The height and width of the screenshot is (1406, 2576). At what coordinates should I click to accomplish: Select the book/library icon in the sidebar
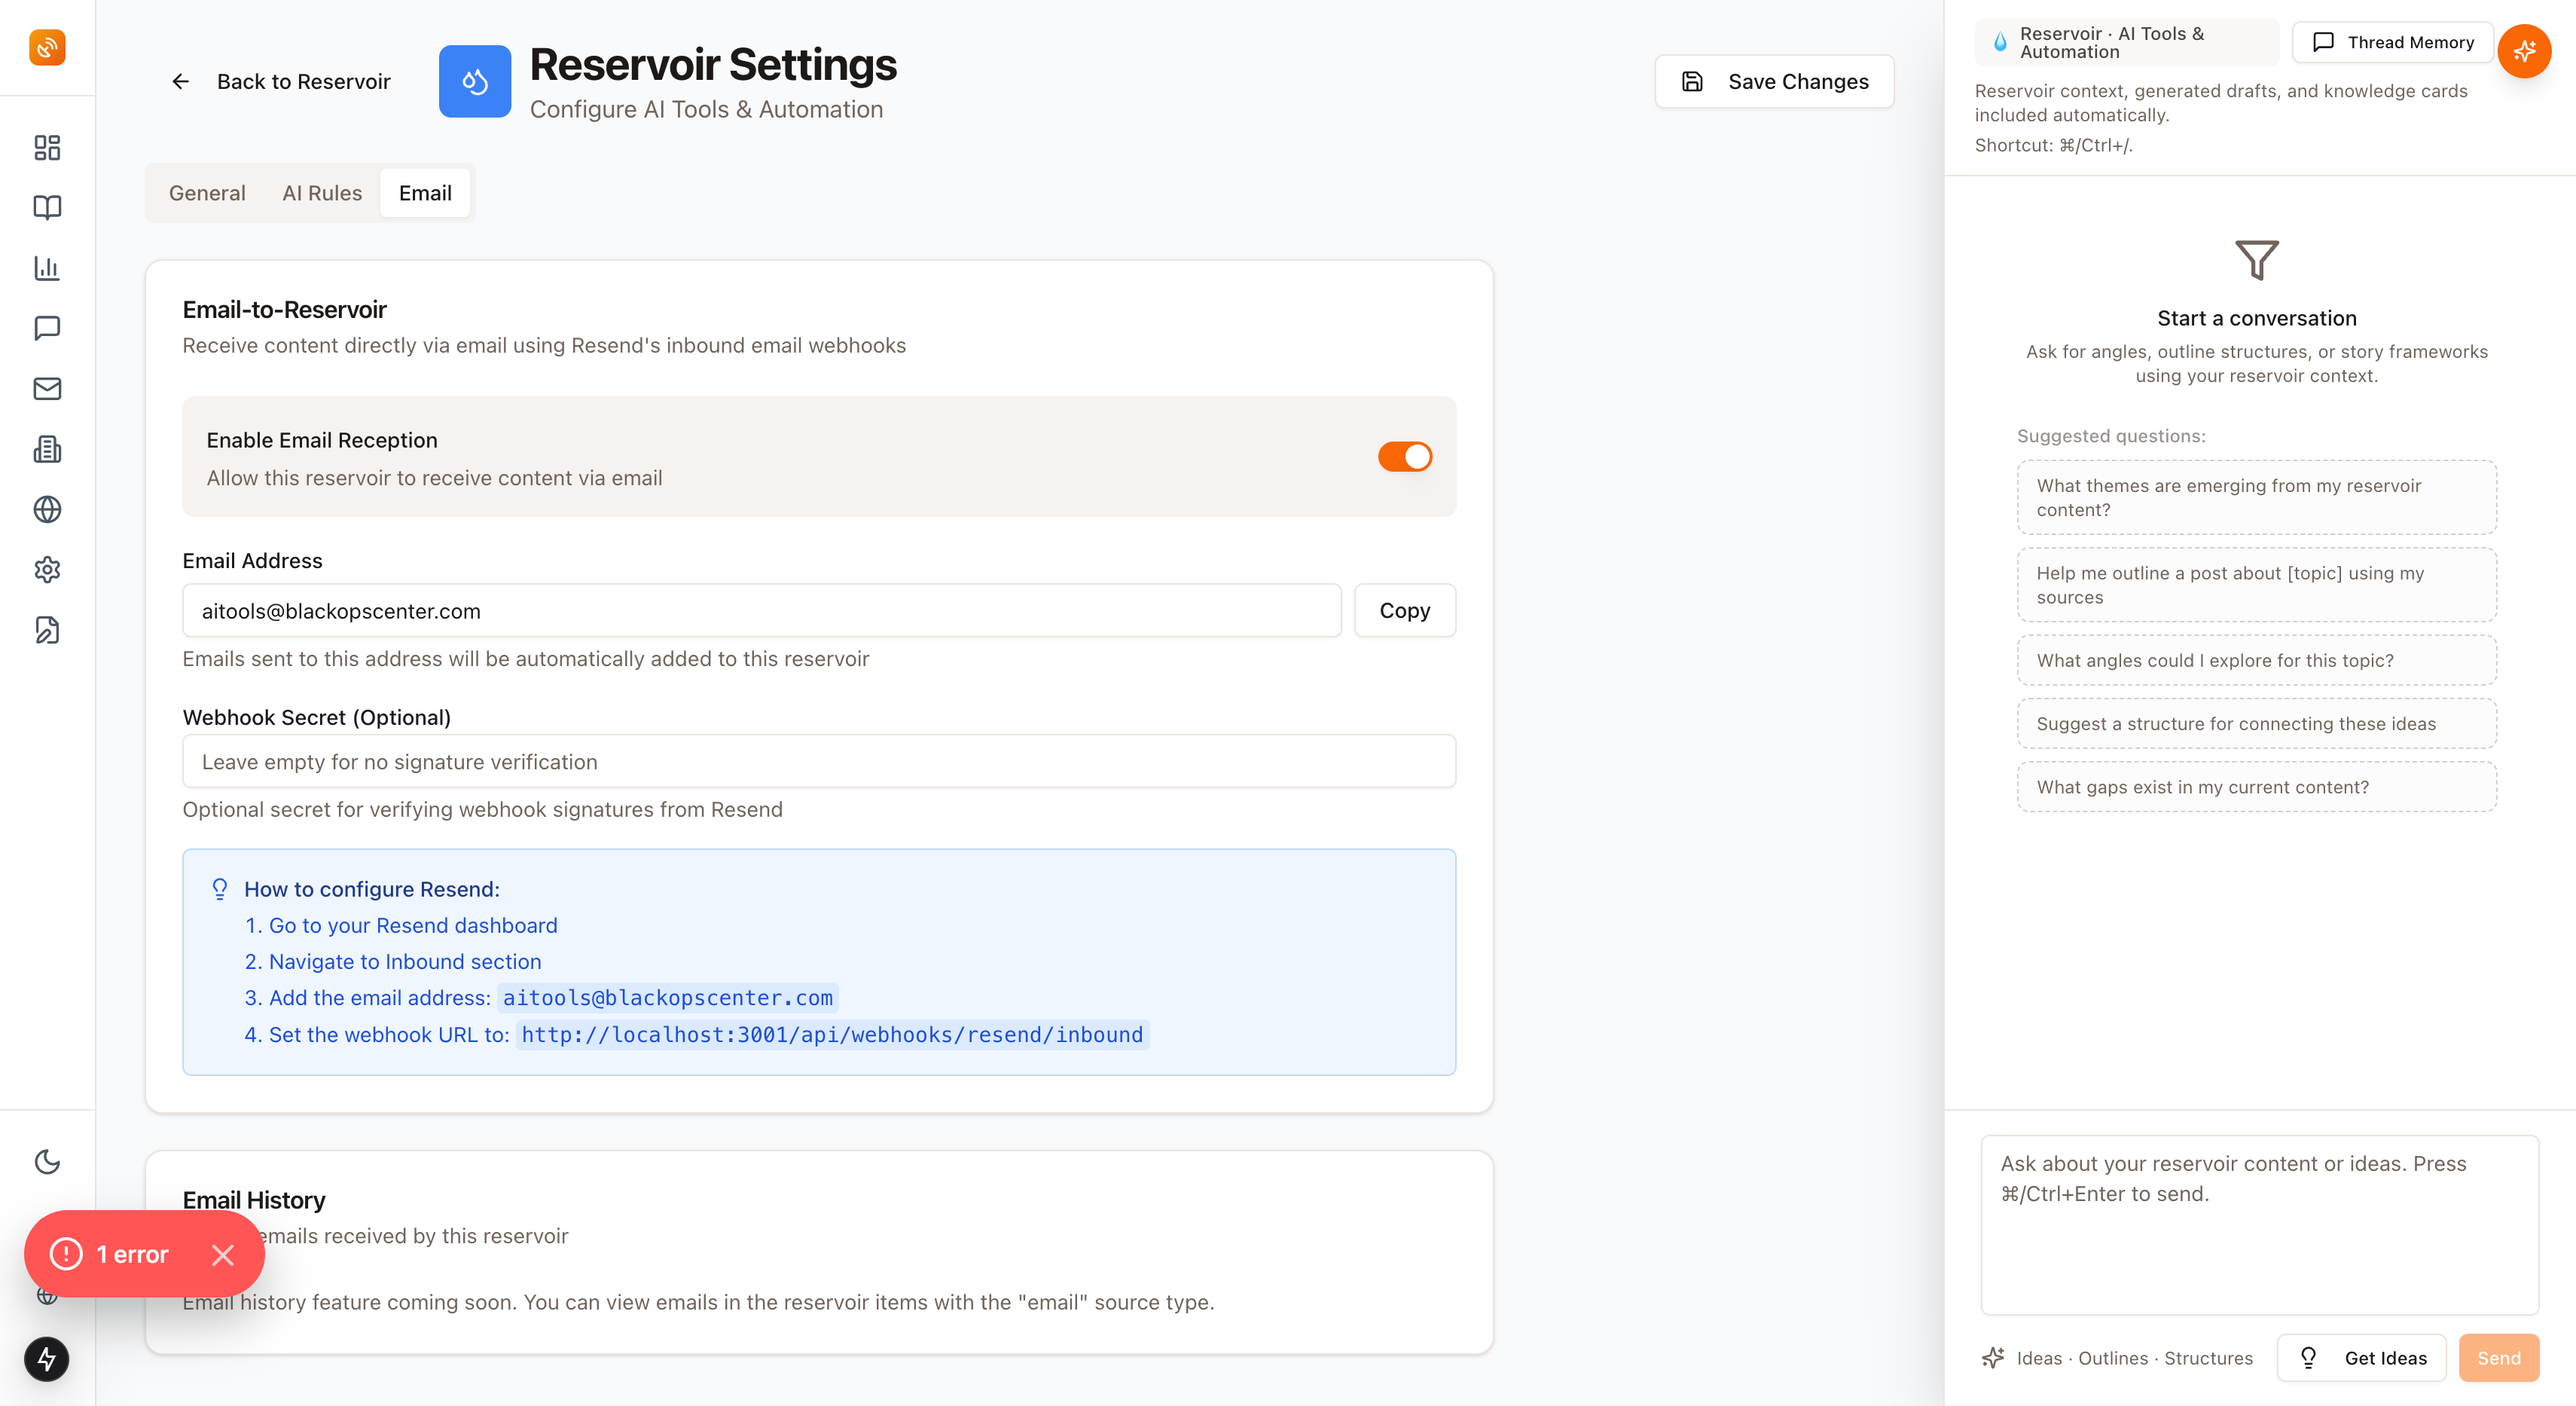[x=46, y=207]
